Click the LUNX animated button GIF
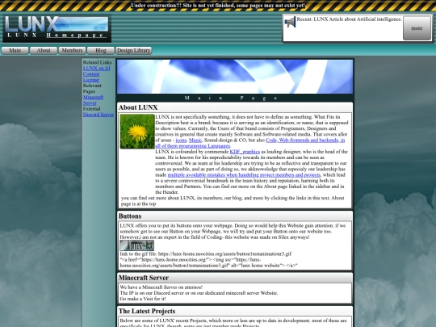Image resolution: width=436 pixels, height=327 pixels. (136, 245)
